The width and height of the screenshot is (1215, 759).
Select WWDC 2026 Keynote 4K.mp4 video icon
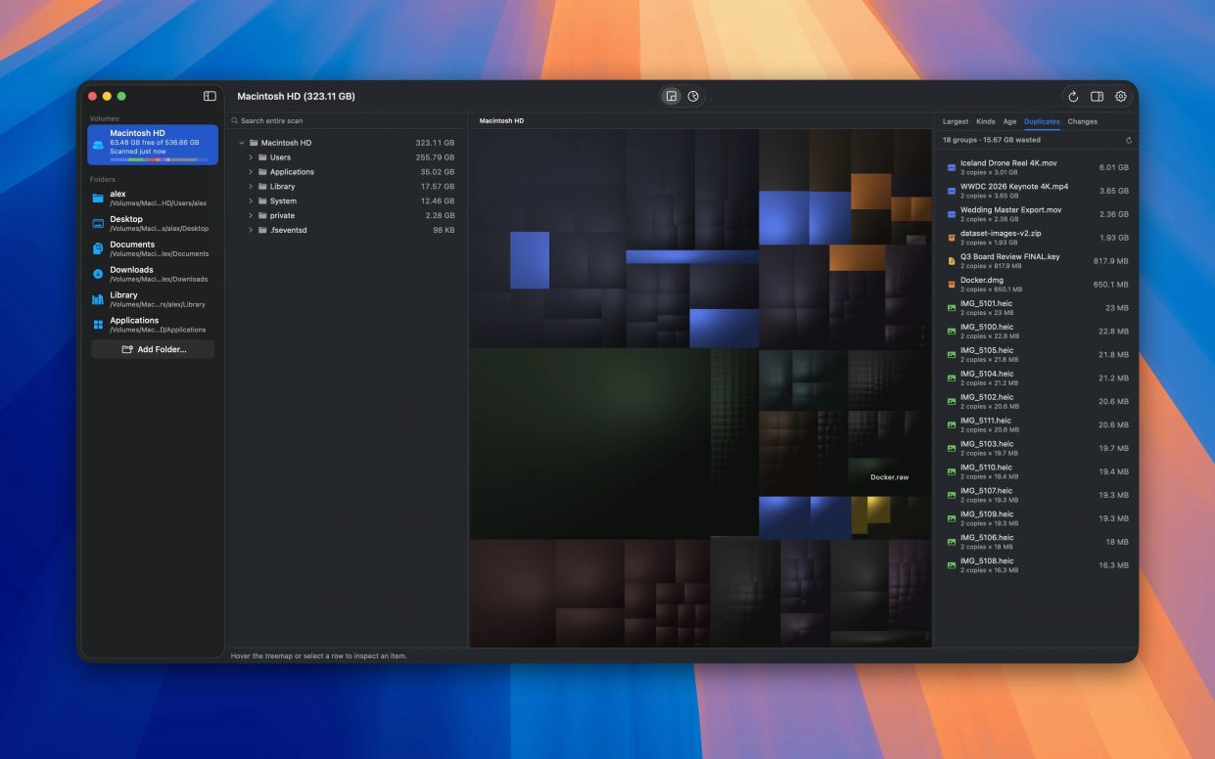(x=951, y=191)
